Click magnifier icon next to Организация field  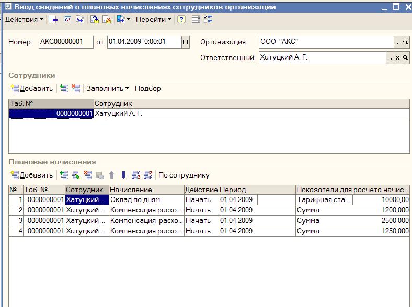click(x=405, y=42)
